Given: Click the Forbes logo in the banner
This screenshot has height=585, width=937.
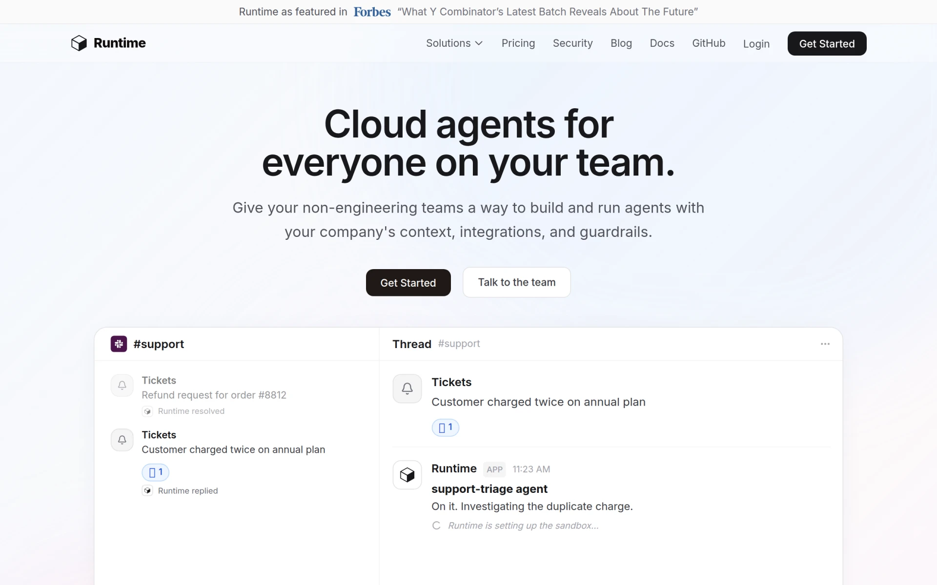Looking at the screenshot, I should [x=372, y=12].
